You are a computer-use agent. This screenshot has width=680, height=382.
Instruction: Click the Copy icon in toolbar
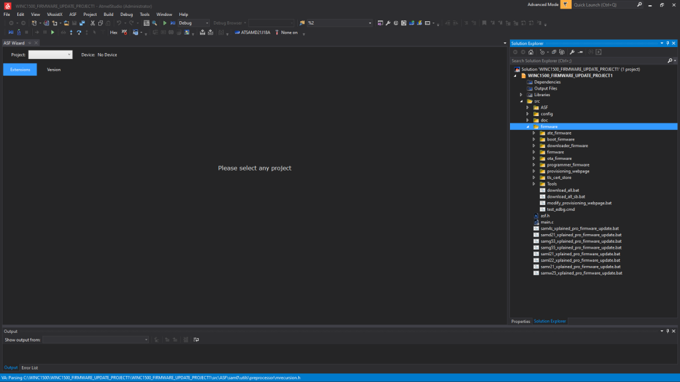[100, 23]
